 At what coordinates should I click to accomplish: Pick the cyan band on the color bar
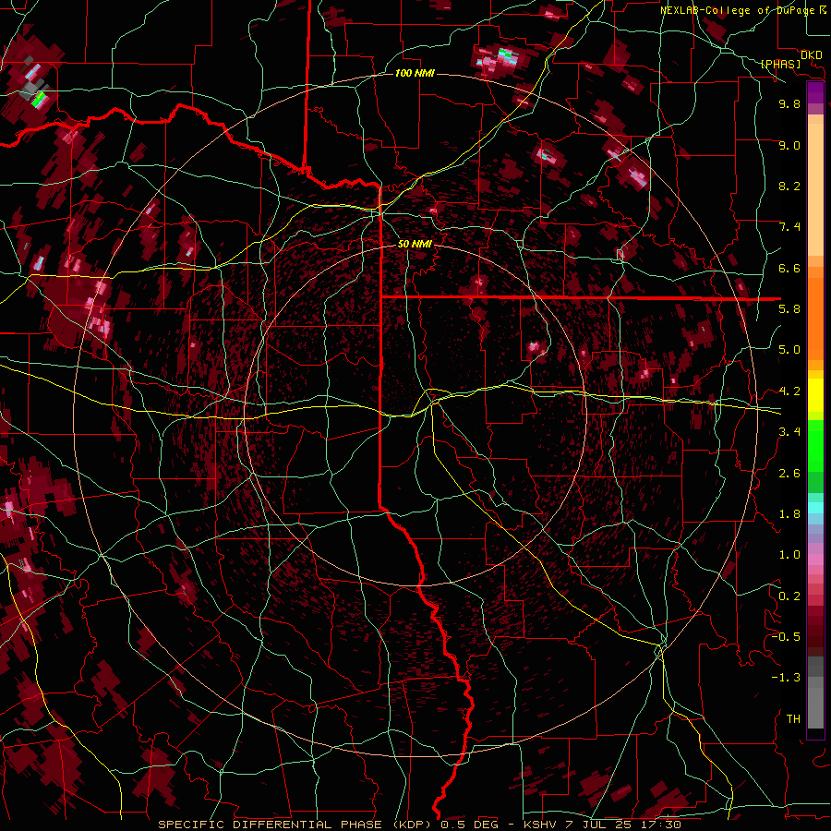click(815, 508)
